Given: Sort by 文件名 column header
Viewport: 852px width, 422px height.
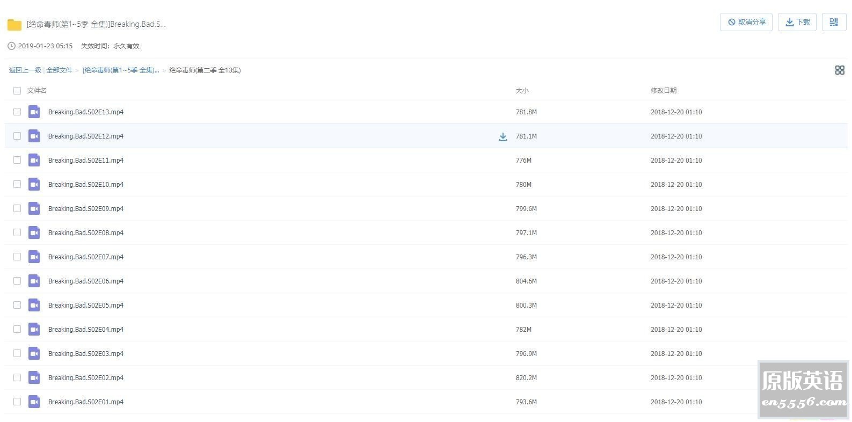Looking at the screenshot, I should pyautogui.click(x=37, y=91).
